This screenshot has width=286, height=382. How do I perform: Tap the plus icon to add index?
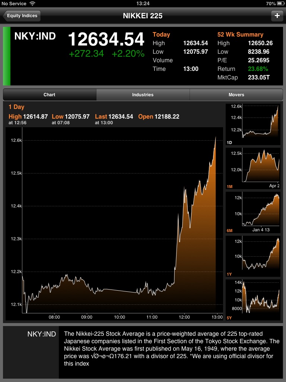coord(277,16)
